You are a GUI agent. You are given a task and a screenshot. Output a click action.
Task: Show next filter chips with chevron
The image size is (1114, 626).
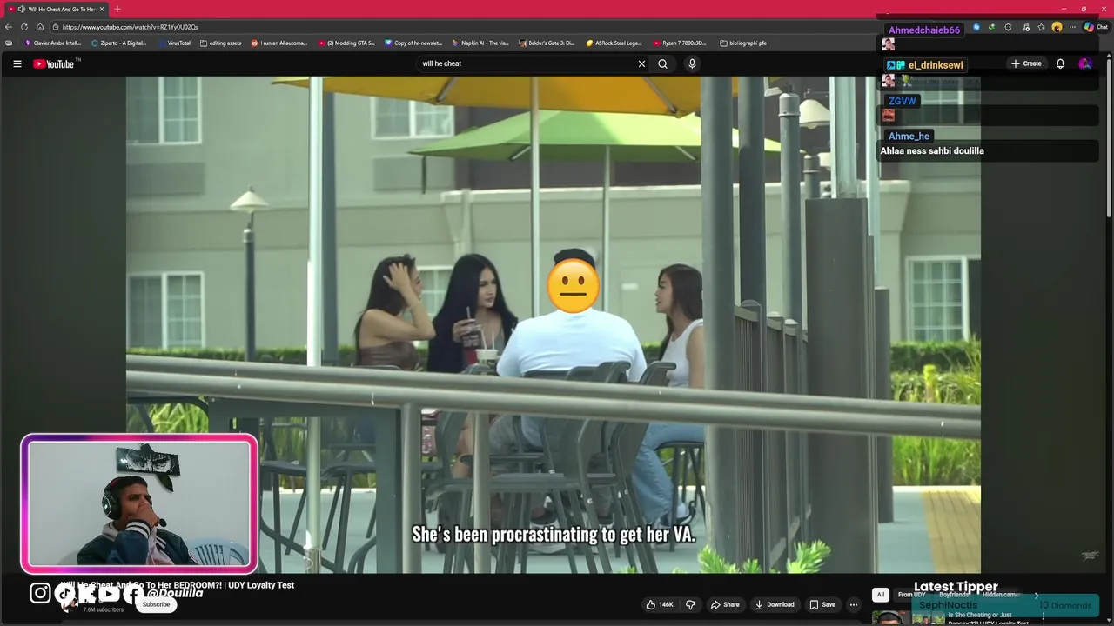(x=1036, y=595)
